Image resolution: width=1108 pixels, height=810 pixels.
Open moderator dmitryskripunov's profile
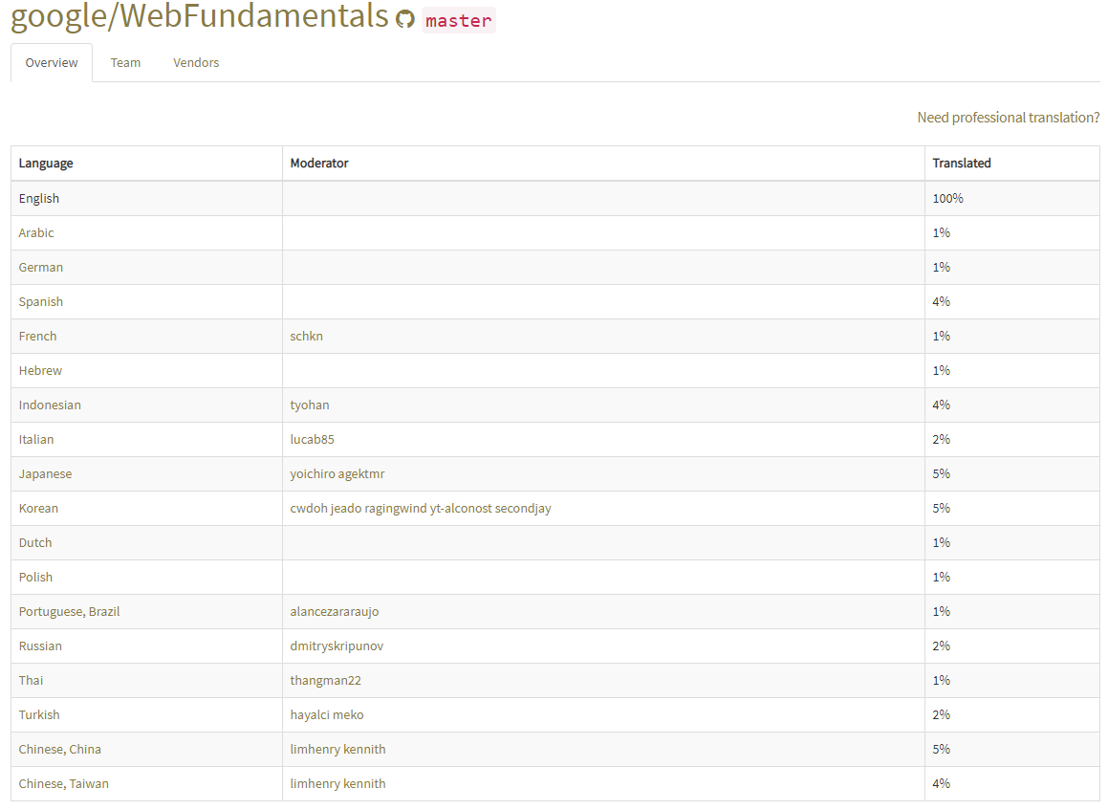tap(337, 646)
